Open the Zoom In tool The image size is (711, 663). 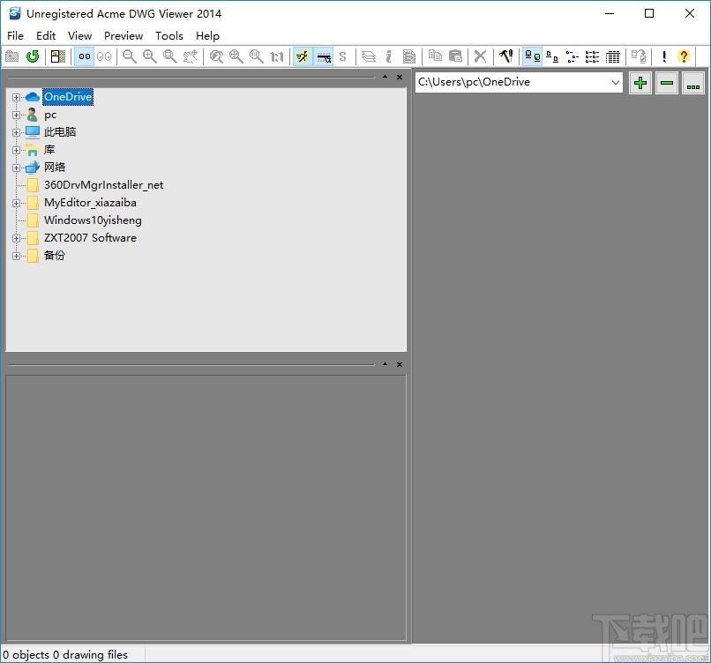click(149, 56)
